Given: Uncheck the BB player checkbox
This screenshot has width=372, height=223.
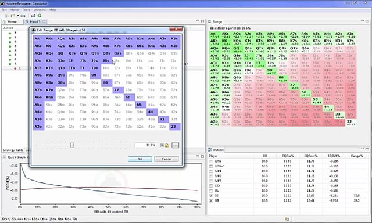Looking at the screenshot, I should pyautogui.click(x=211, y=200).
